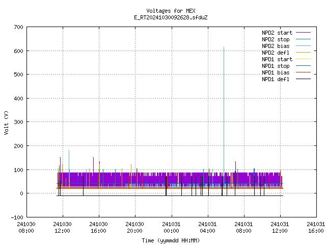The height and width of the screenshot is (245, 326).
Task: Click the 'NPD2 bias' legend label
Action: click(x=276, y=46)
